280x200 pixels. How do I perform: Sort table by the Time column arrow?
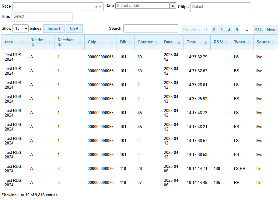point(205,43)
